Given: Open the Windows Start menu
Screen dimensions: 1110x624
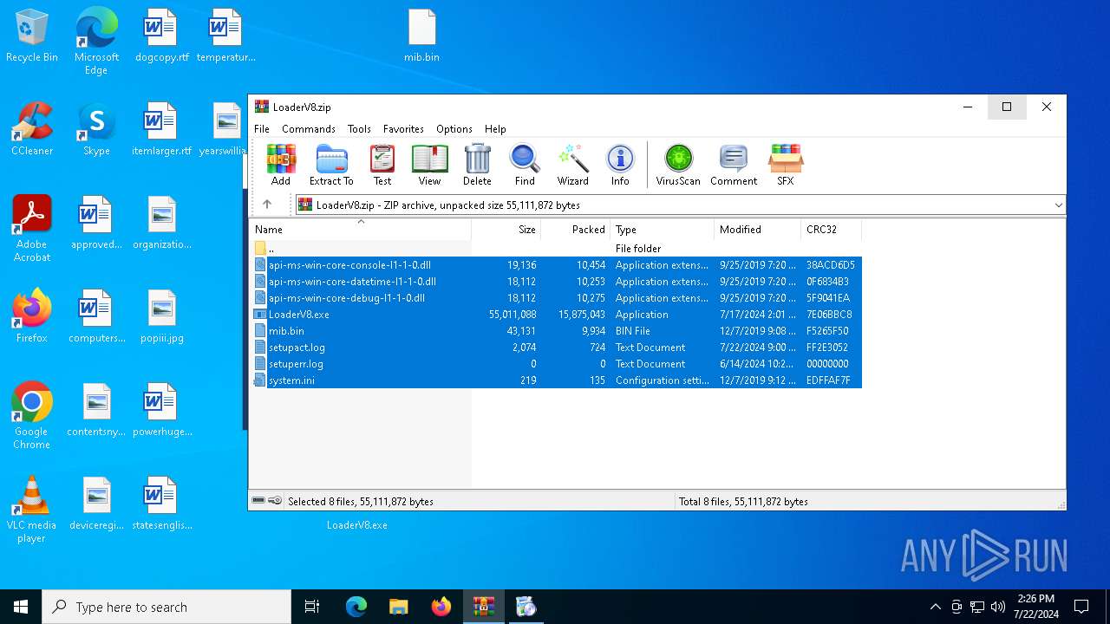Looking at the screenshot, I should [21, 607].
